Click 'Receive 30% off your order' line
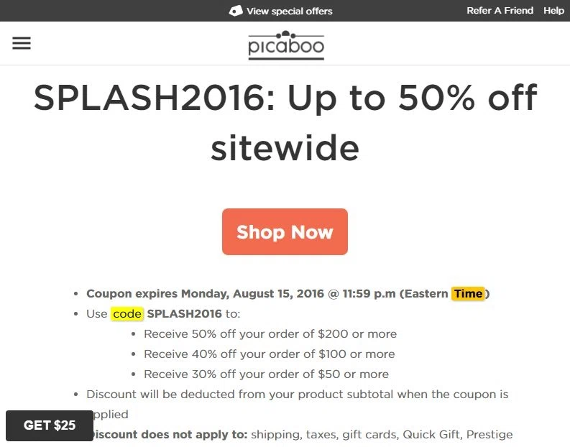570x447 pixels. tap(267, 374)
